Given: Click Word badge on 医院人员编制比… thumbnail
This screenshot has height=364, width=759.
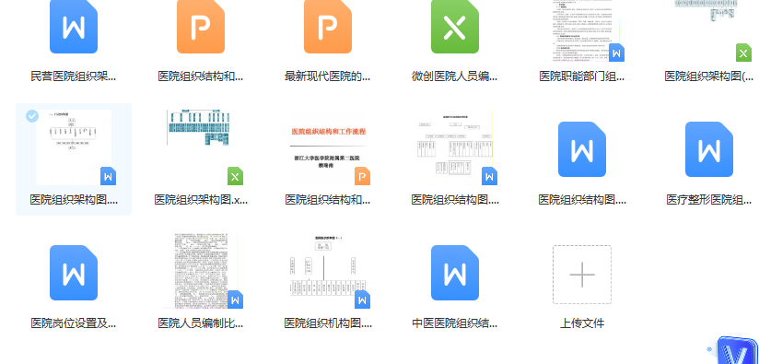Looking at the screenshot, I should click(235, 299).
